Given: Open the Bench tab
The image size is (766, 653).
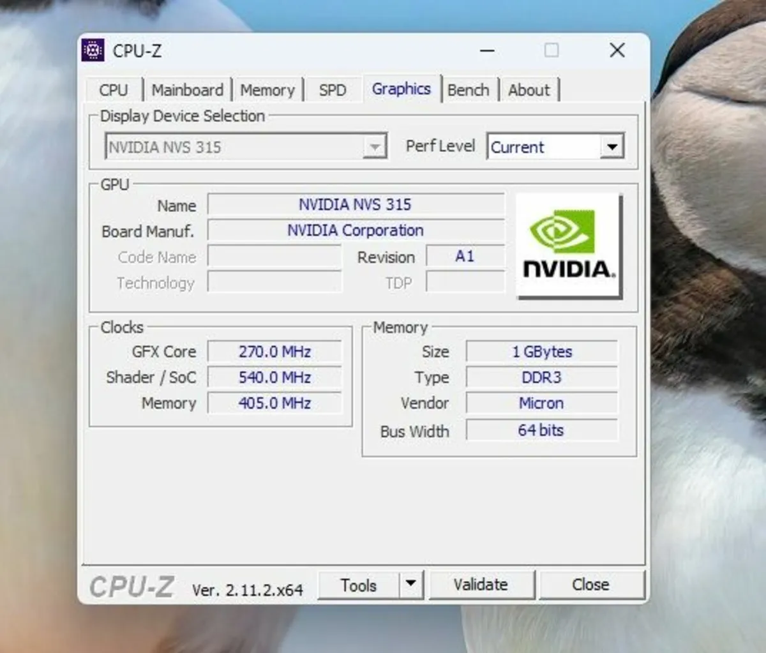Looking at the screenshot, I should coord(469,90).
